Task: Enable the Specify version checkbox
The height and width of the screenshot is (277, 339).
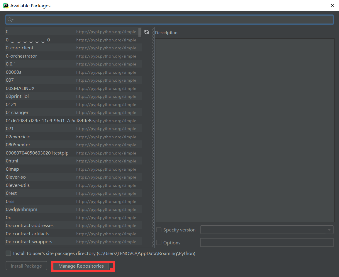Action: pyautogui.click(x=159, y=230)
